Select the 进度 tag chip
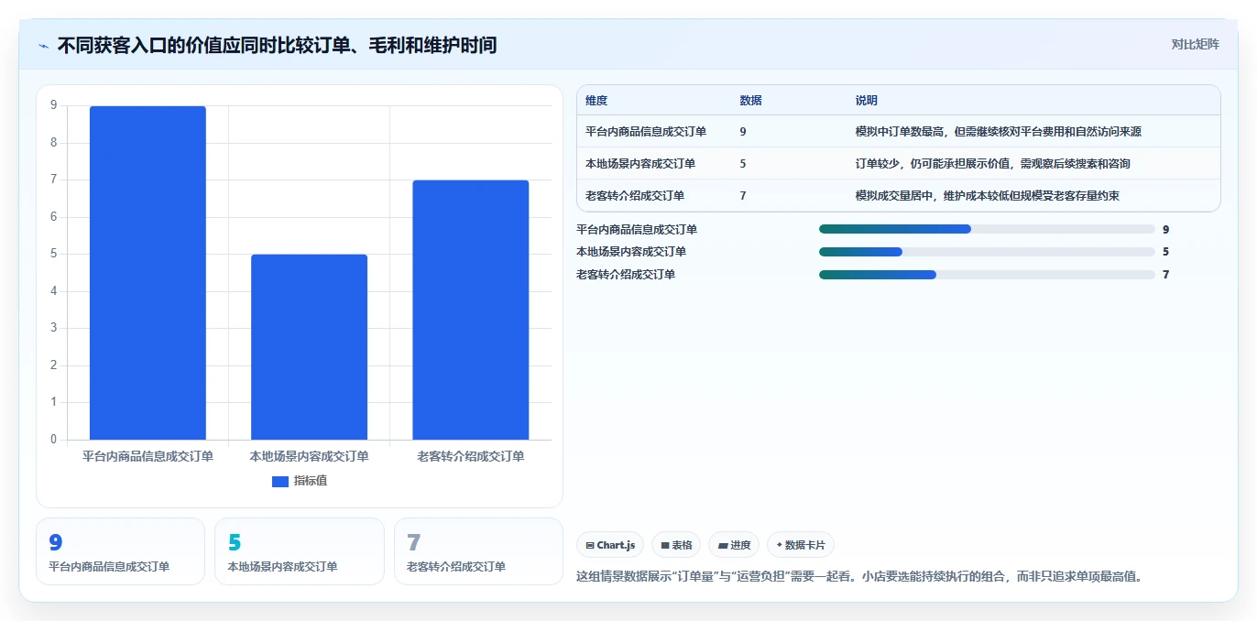 (734, 545)
